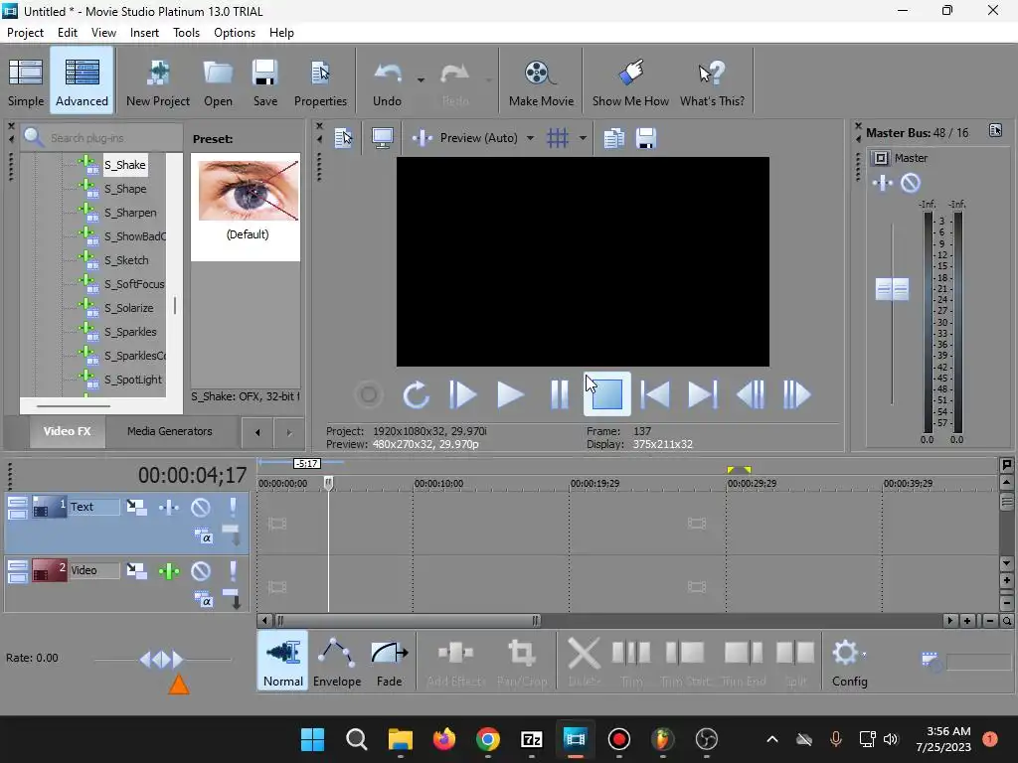Open Track FX on Video track
The height and width of the screenshot is (763, 1018).
(x=169, y=571)
